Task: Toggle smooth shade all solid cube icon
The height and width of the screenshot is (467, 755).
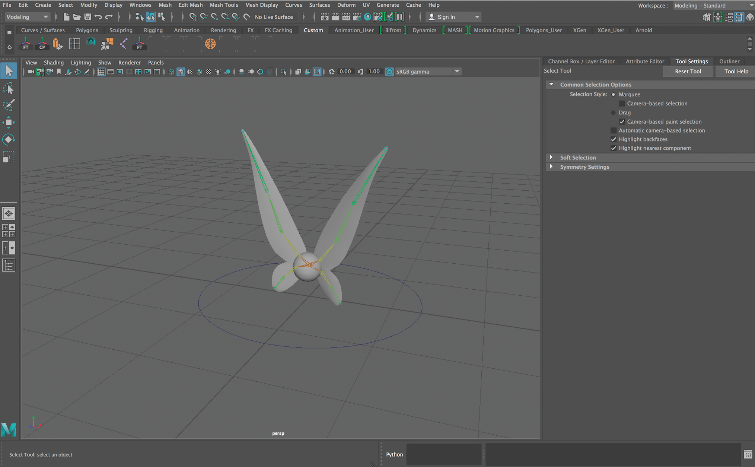Action: click(181, 72)
